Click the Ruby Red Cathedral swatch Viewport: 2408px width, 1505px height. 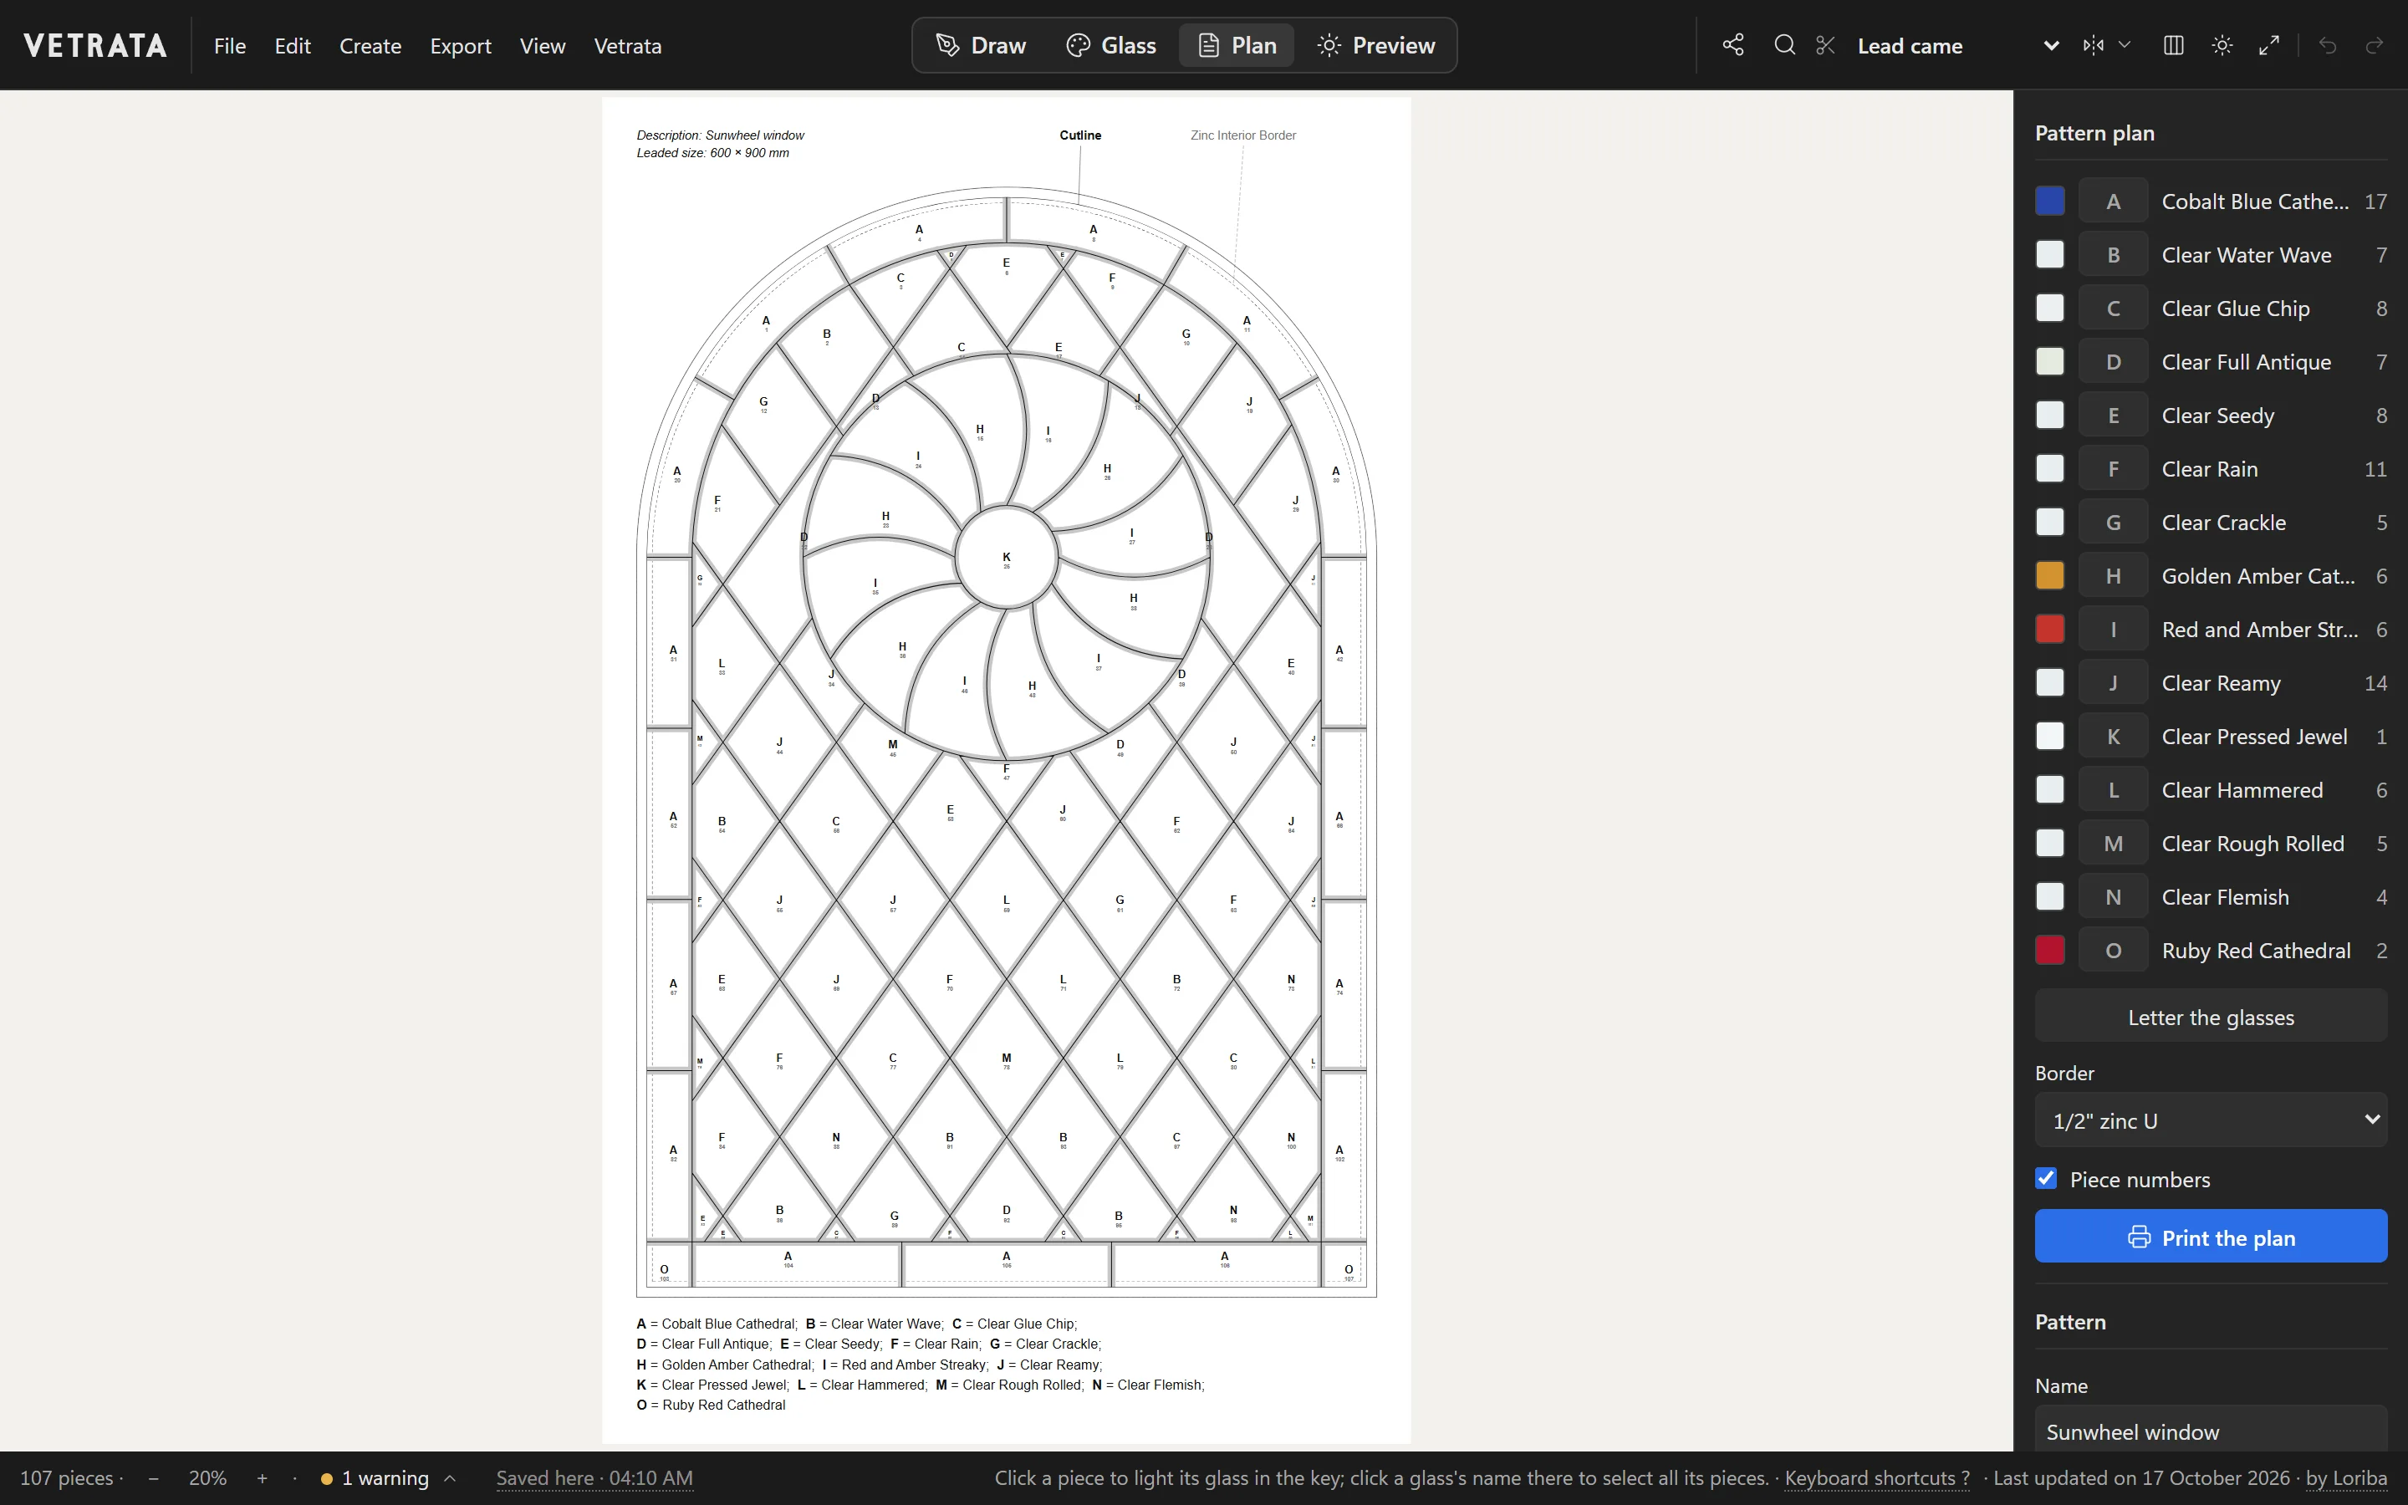coord(2050,951)
